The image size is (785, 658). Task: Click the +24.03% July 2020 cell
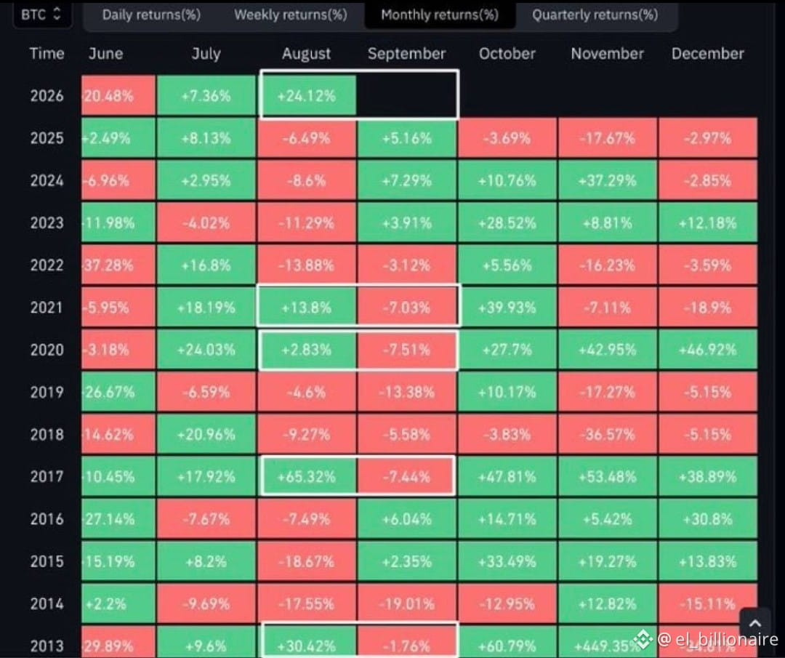206,350
